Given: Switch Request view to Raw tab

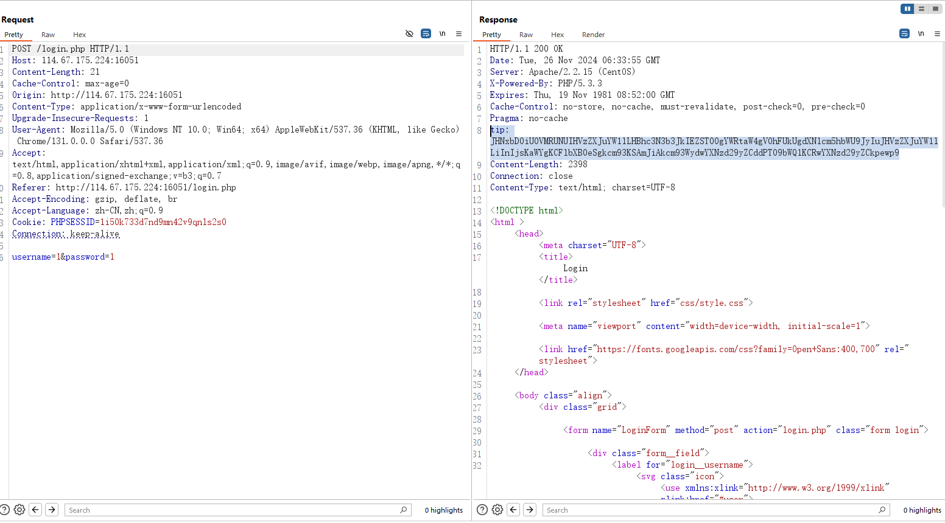Looking at the screenshot, I should pyautogui.click(x=48, y=35).
